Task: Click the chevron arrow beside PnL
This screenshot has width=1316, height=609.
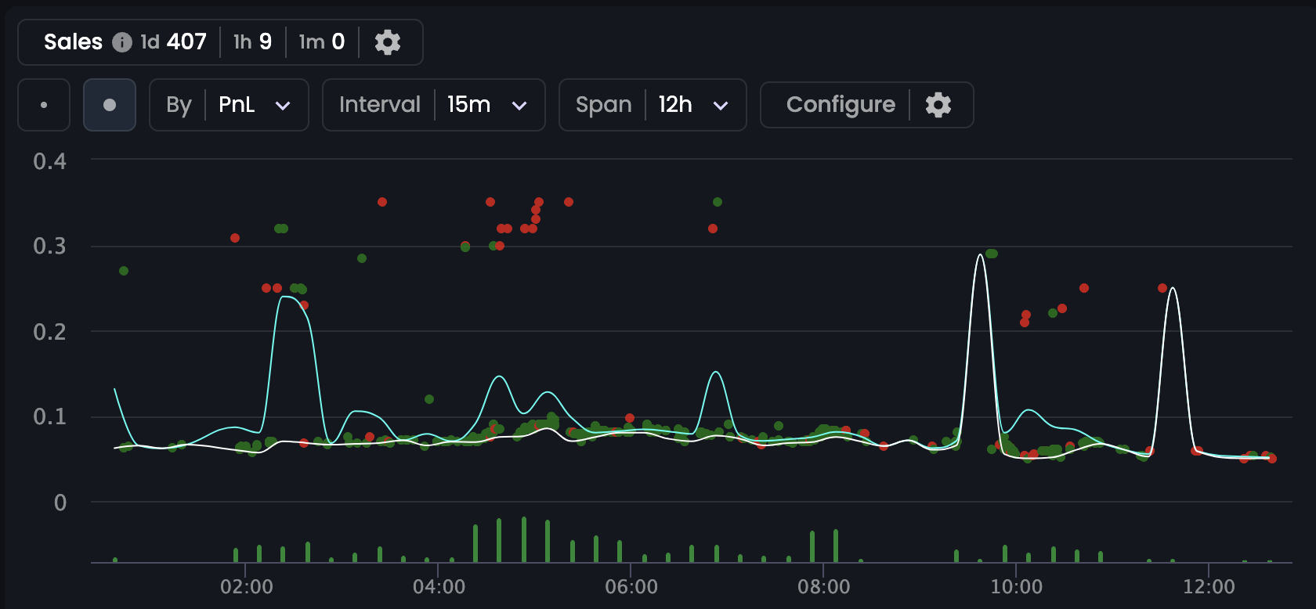Action: pos(283,106)
